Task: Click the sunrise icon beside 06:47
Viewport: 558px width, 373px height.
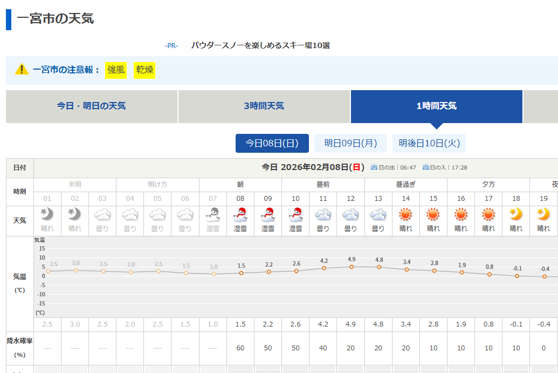Action: point(374,168)
